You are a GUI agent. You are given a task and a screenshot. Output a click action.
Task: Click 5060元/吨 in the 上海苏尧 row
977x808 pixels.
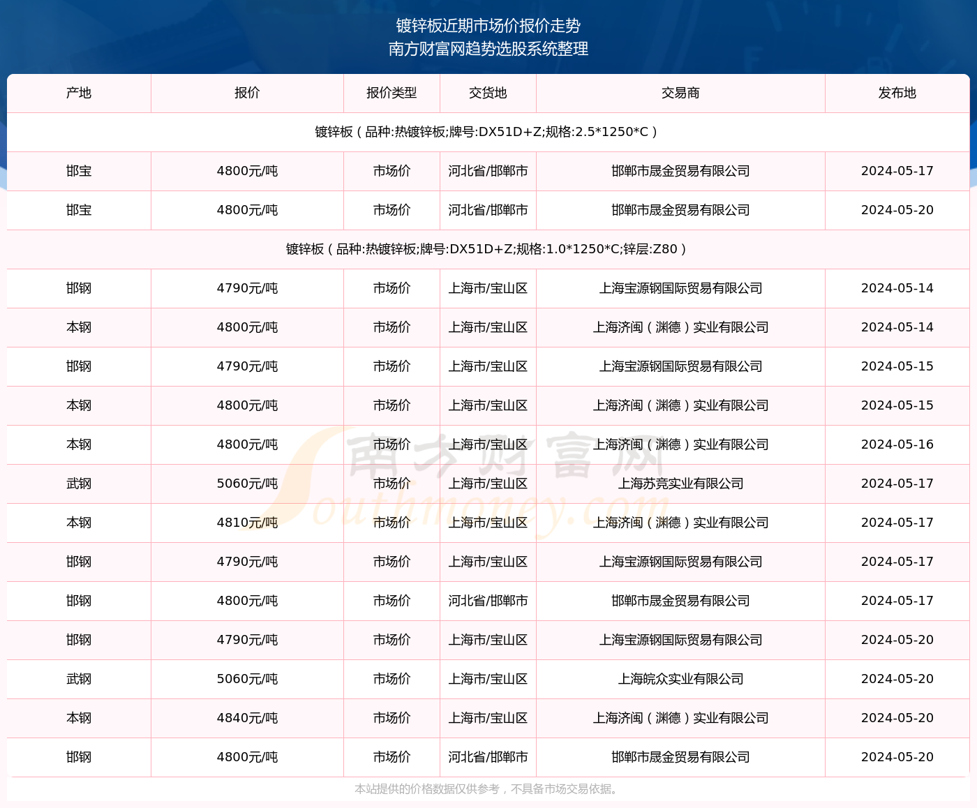coord(247,484)
